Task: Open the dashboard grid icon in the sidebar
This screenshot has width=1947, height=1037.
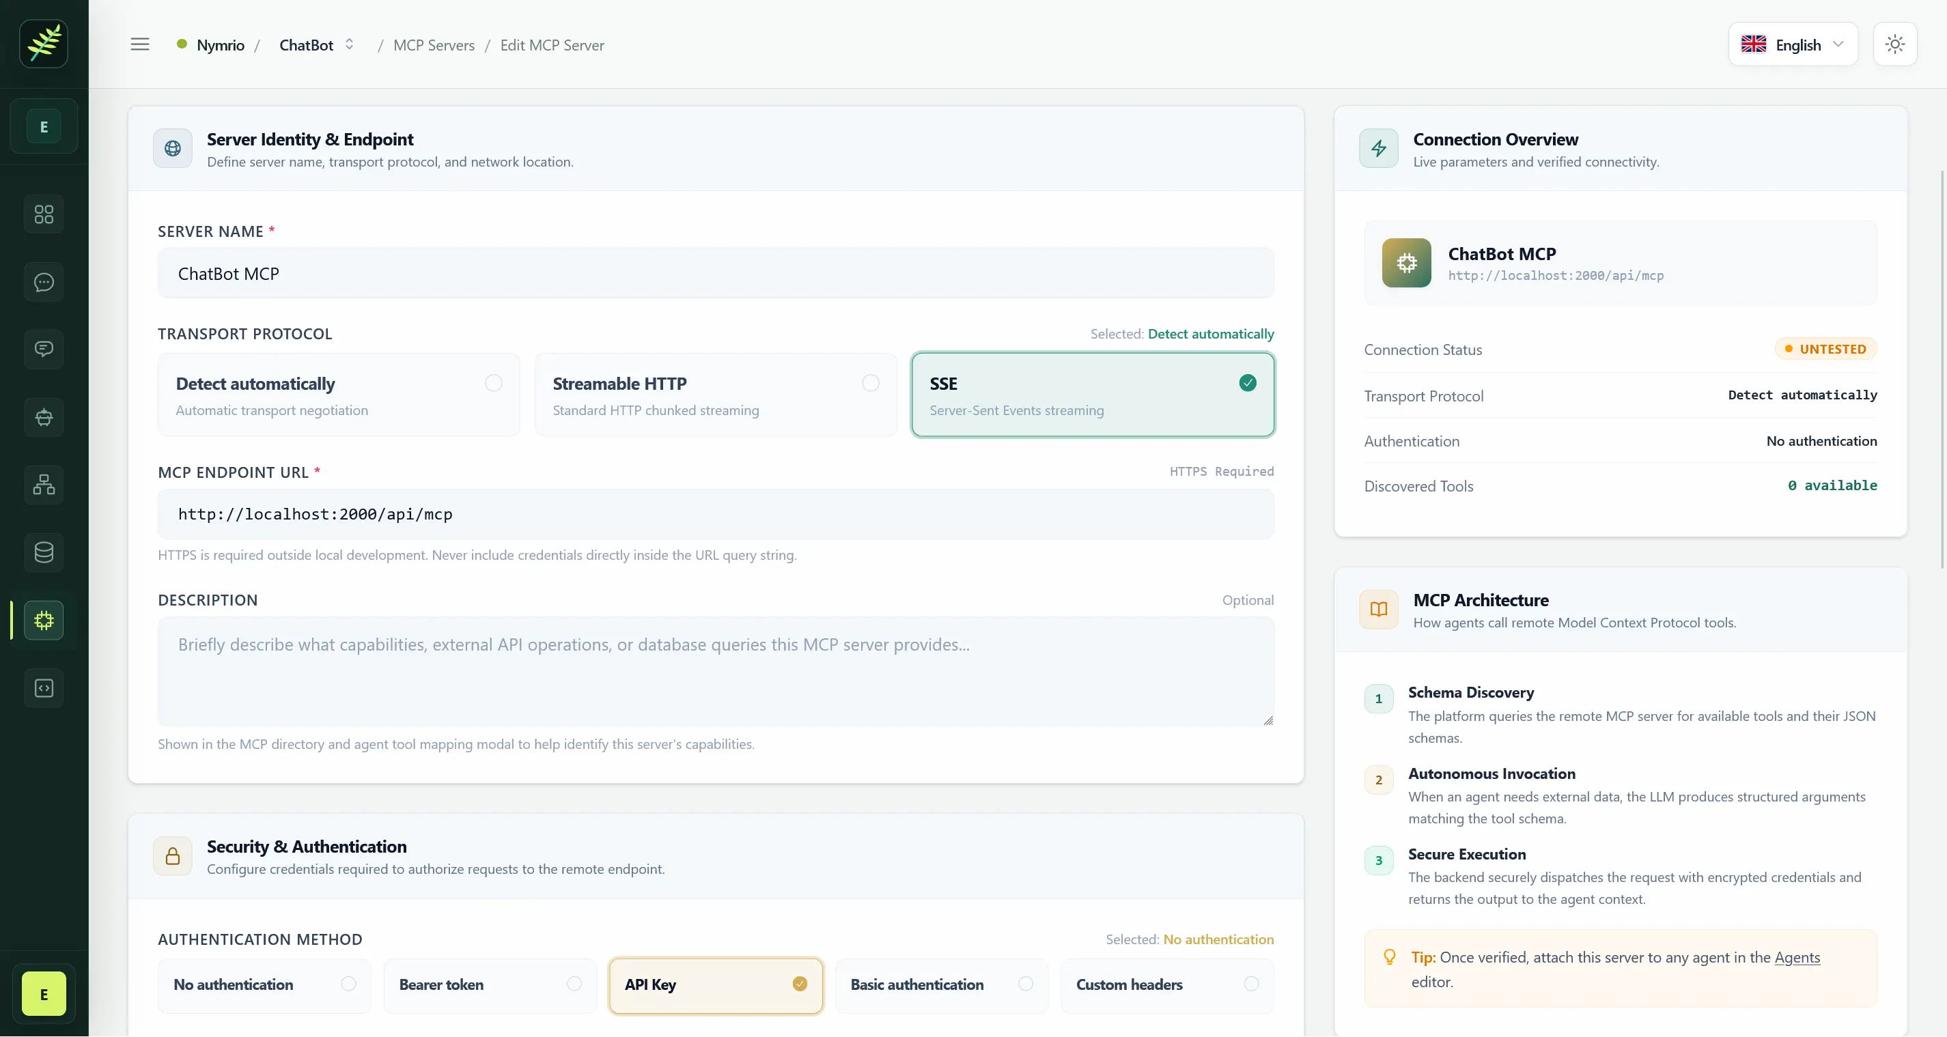Action: [x=44, y=214]
